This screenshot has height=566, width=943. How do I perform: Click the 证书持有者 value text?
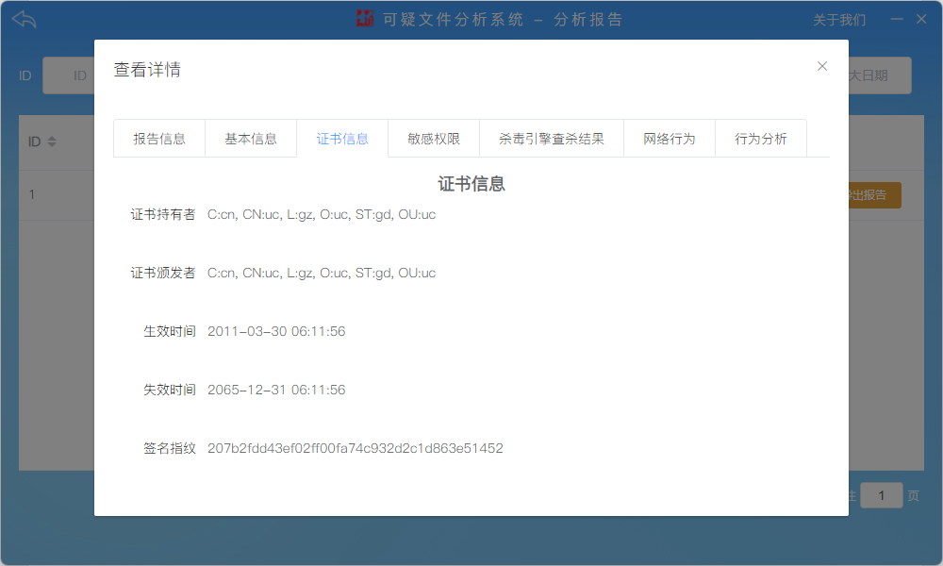point(322,214)
